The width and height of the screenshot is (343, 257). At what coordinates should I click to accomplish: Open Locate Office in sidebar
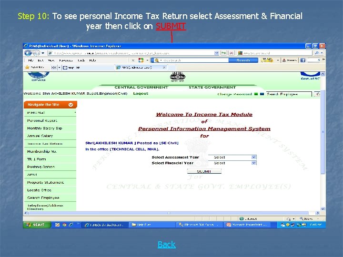[x=50, y=190]
